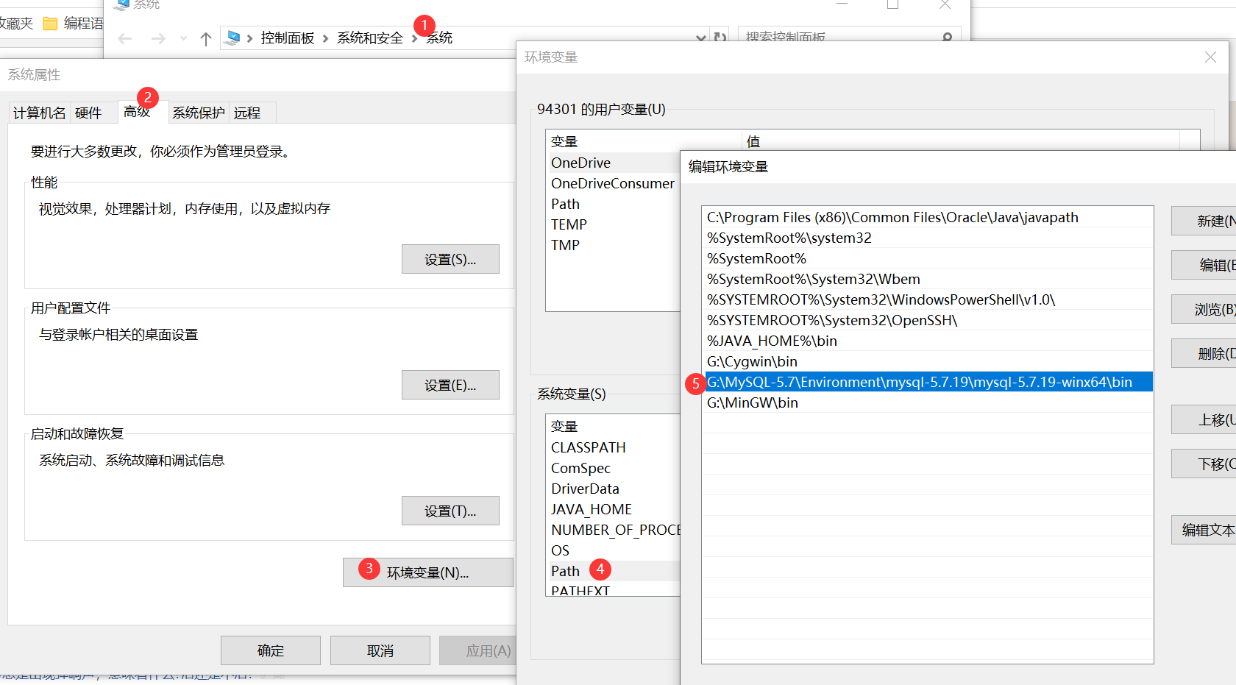This screenshot has width=1236, height=685.
Task: Open 系统和安全 breadcrumb
Action: click(x=370, y=38)
